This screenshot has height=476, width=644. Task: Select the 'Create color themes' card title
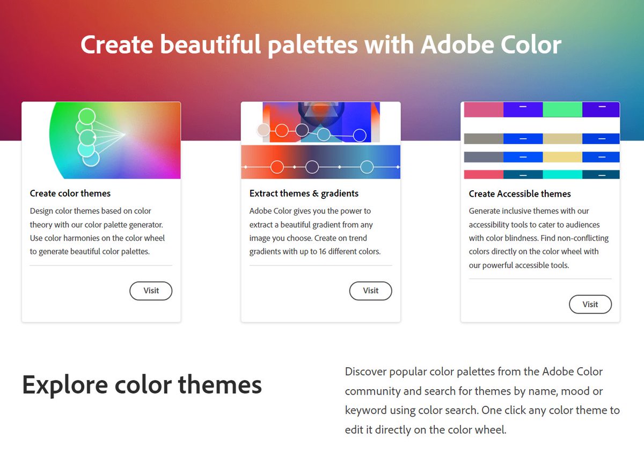pyautogui.click(x=70, y=194)
